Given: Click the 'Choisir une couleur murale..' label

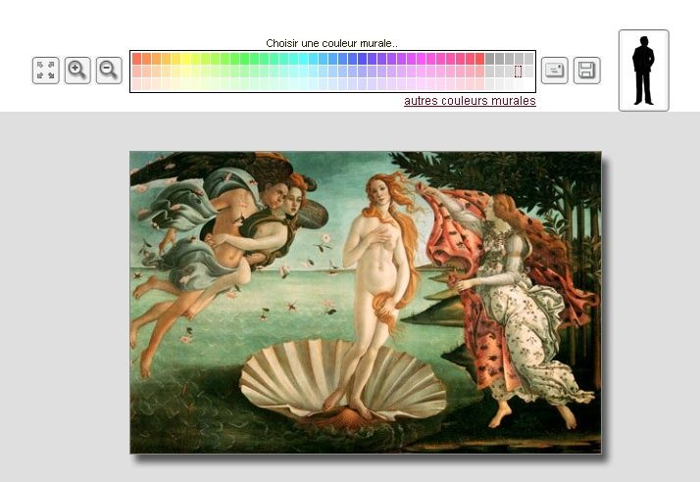Looking at the screenshot, I should click(331, 43).
